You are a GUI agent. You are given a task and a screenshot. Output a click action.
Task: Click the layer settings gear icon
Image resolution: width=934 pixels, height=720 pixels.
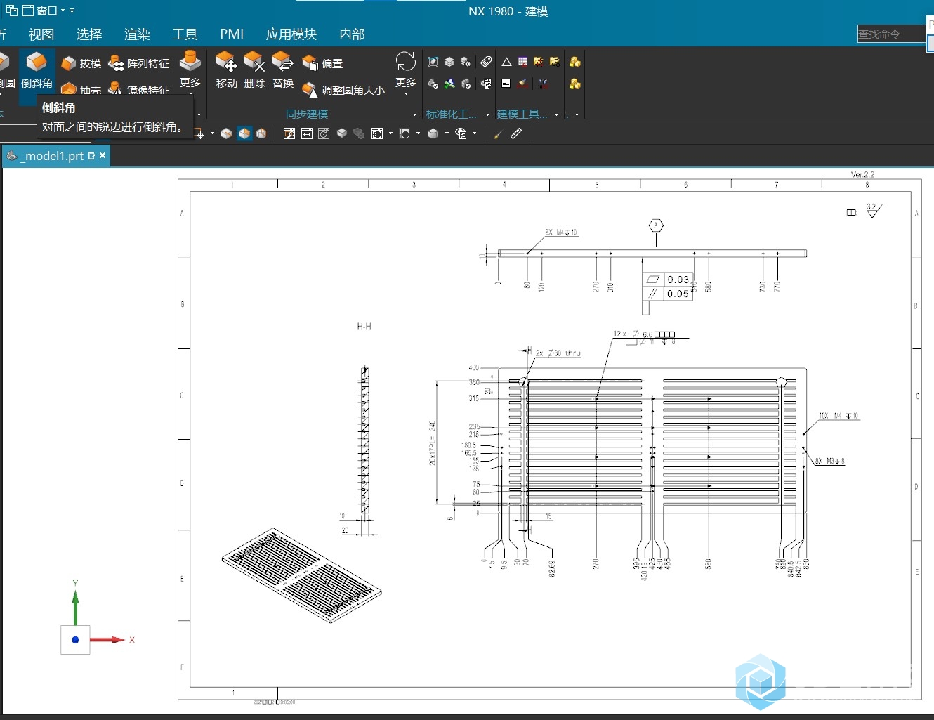(x=466, y=62)
